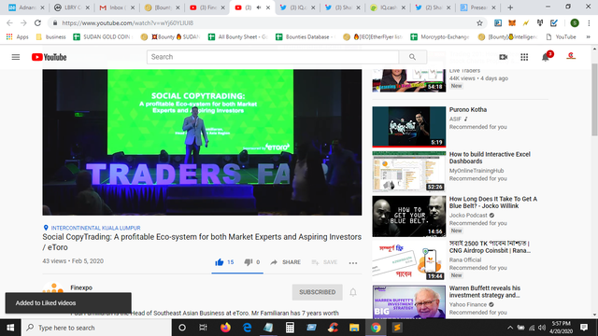
Task: Click the video player
Action: [x=202, y=142]
